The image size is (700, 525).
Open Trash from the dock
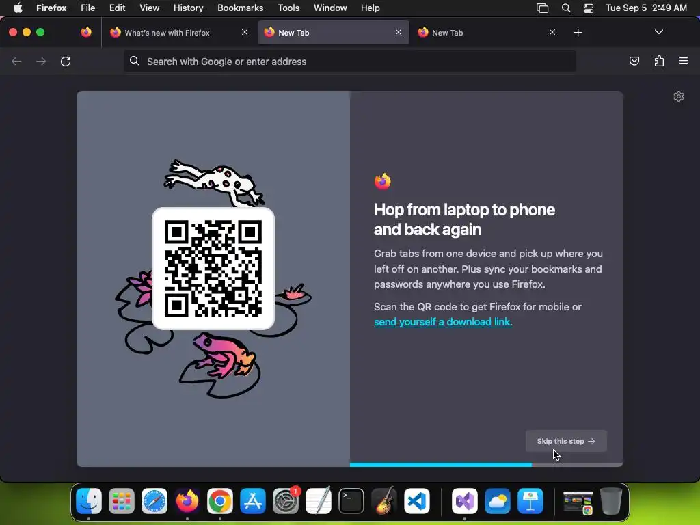611,501
